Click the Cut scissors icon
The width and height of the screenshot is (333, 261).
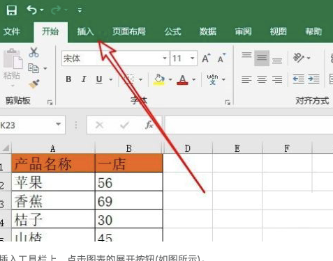tap(34, 52)
